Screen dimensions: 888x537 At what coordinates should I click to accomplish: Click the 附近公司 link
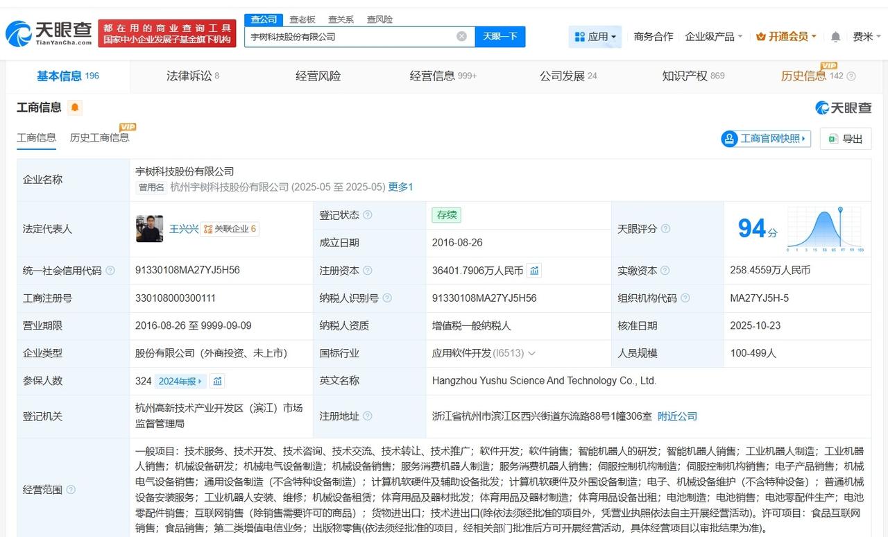click(677, 416)
